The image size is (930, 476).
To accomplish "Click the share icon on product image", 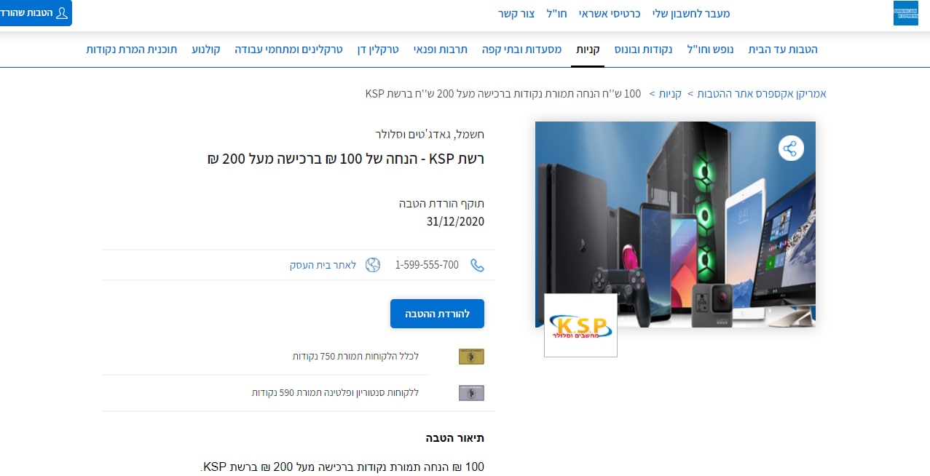I will pyautogui.click(x=790, y=148).
